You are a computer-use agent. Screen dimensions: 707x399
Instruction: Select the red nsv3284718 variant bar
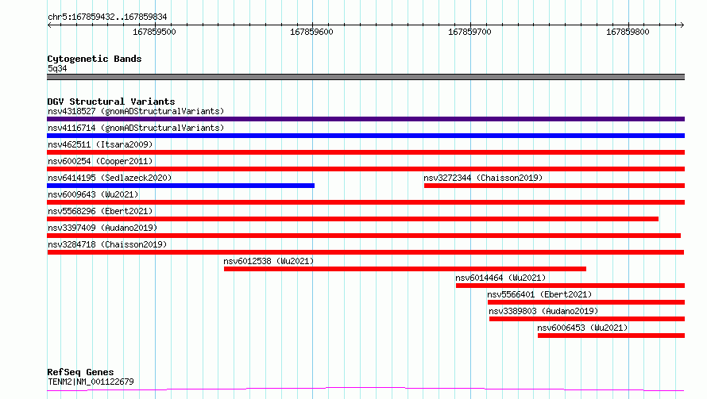(365, 252)
